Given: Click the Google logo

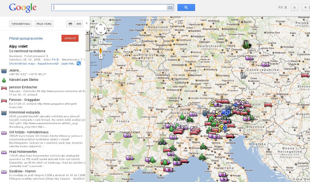Looking at the screenshot, I should (23, 8).
